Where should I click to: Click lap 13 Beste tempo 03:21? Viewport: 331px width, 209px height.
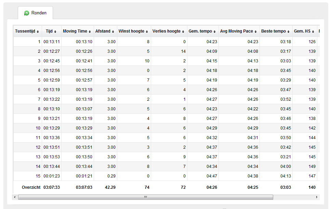286,157
